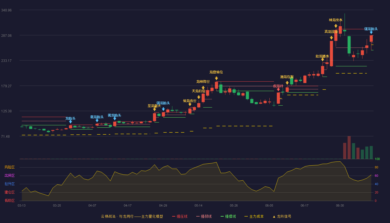Click the 建仓区 zone label
390x223 pixels.
(x=9, y=192)
